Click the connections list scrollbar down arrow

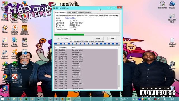[119, 88]
